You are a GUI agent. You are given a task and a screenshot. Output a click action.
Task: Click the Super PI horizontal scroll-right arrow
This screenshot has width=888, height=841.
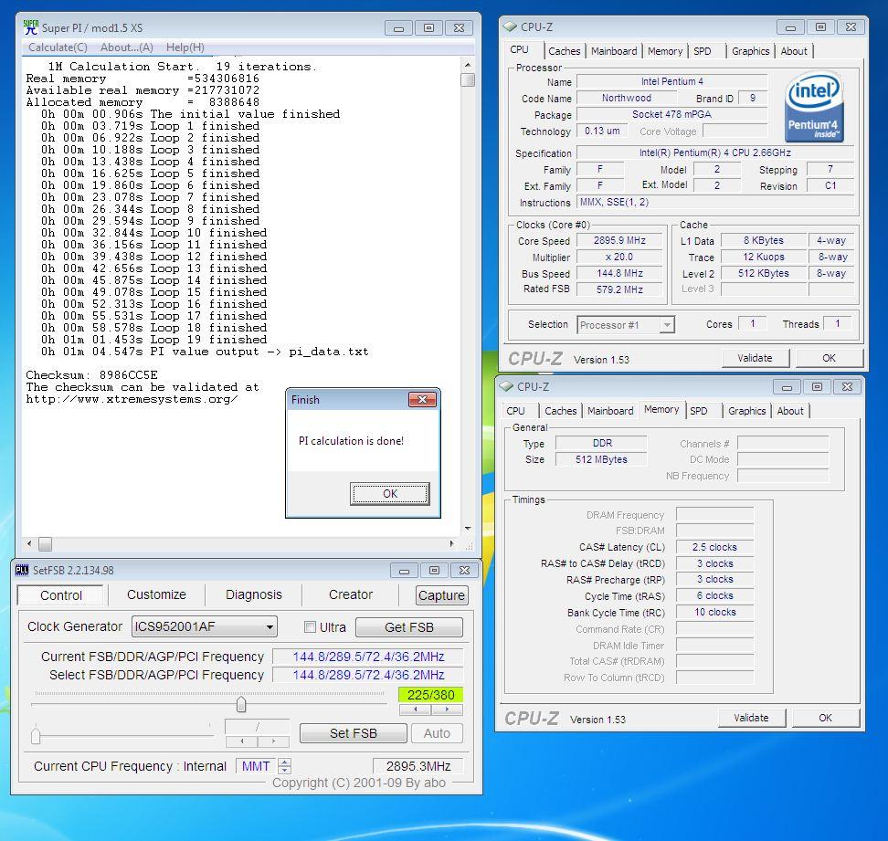pyautogui.click(x=451, y=544)
